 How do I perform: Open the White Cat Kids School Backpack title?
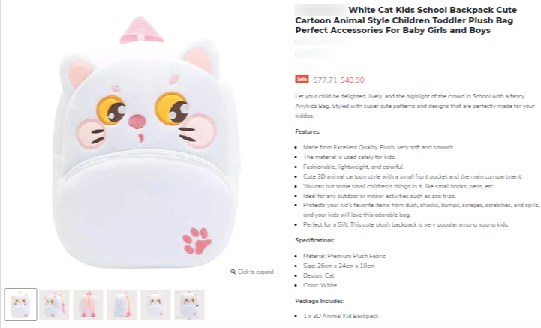click(405, 20)
